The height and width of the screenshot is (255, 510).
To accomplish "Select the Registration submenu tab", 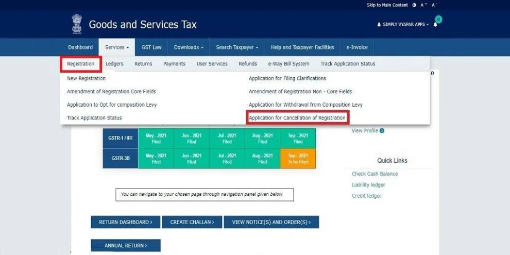I will (x=81, y=64).
